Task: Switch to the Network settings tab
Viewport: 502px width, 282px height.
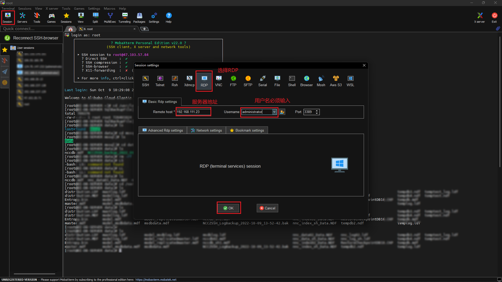Action: (206, 130)
